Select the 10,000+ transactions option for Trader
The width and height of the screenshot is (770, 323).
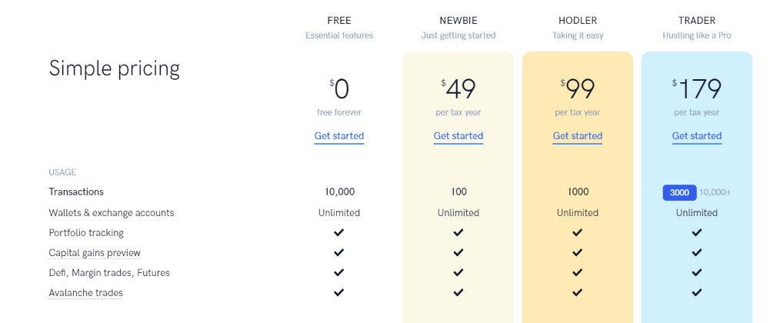coord(715,192)
